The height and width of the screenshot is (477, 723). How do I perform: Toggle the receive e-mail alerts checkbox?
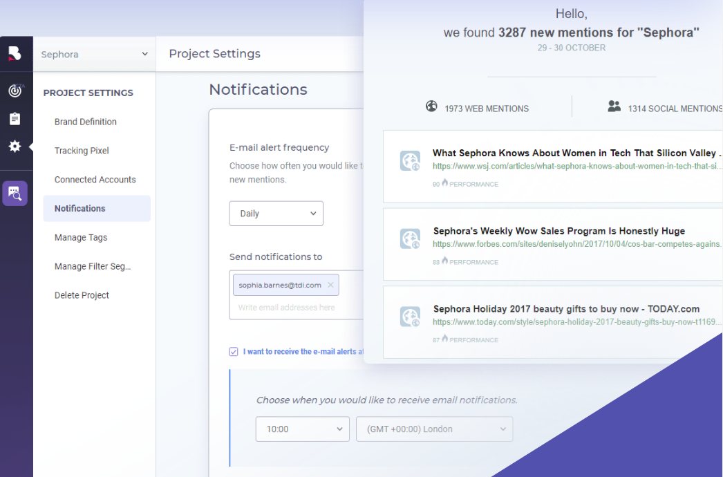234,351
